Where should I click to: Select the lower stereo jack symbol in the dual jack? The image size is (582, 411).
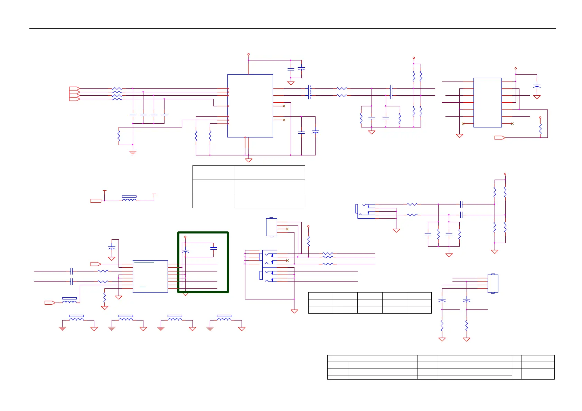(268, 276)
